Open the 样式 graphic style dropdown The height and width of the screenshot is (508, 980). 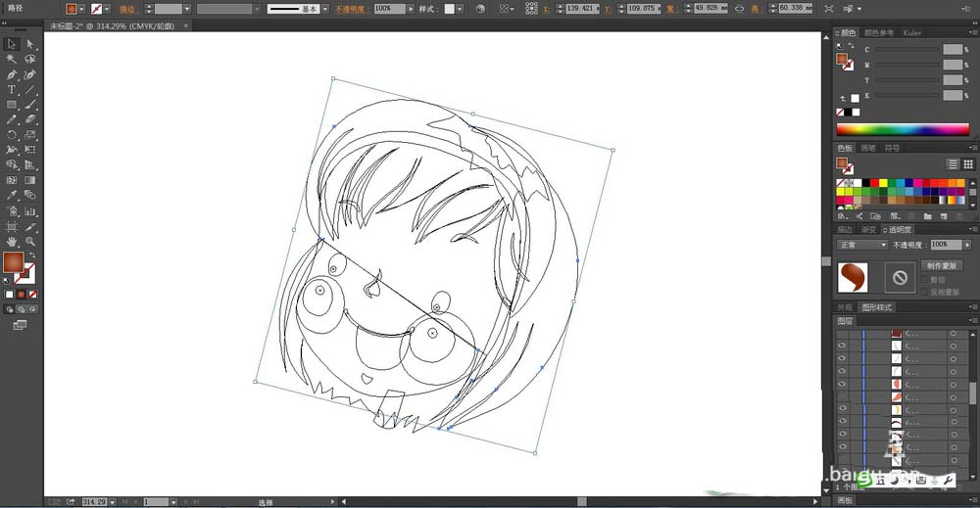[460, 9]
